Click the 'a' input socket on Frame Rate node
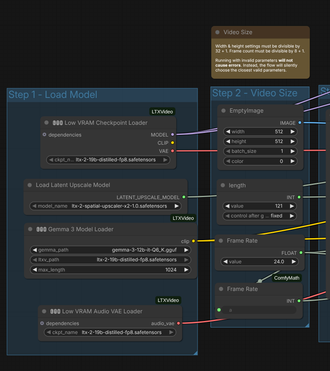 [219, 310]
